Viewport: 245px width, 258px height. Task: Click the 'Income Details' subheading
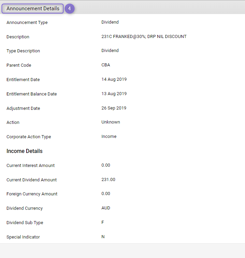coord(25,151)
